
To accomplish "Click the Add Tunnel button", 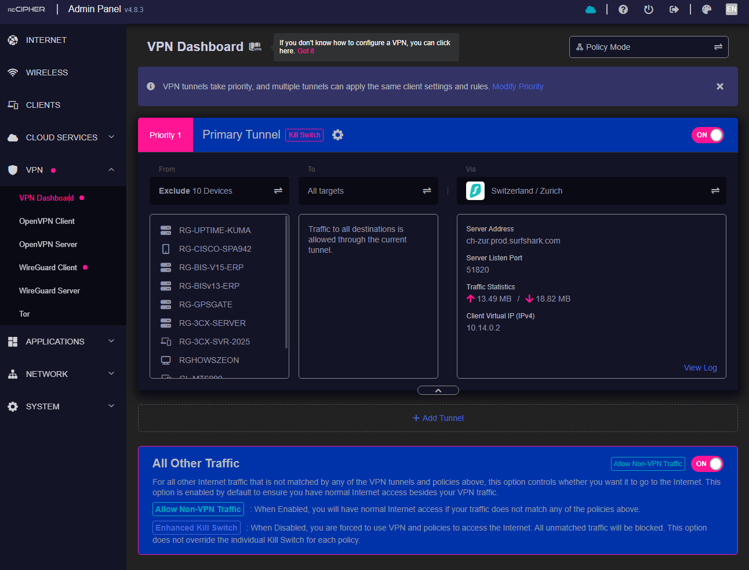I will point(438,418).
